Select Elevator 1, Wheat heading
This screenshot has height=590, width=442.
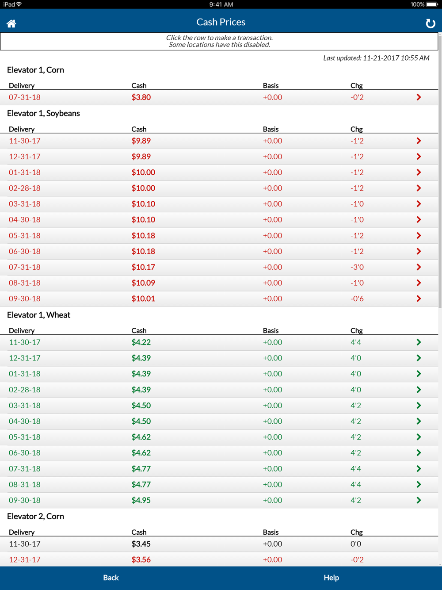click(x=38, y=315)
